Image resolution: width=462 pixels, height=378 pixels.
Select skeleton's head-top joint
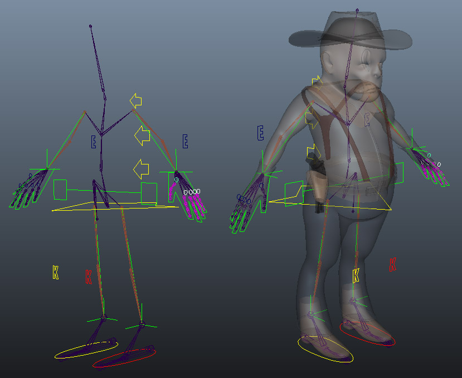(x=90, y=27)
